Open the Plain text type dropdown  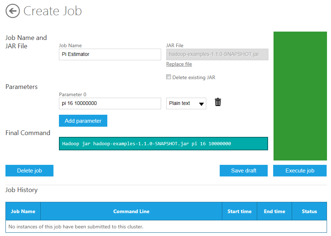186,103
